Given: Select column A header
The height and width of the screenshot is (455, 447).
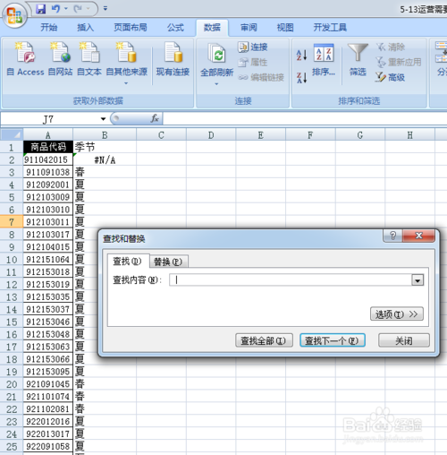Looking at the screenshot, I should (x=47, y=135).
